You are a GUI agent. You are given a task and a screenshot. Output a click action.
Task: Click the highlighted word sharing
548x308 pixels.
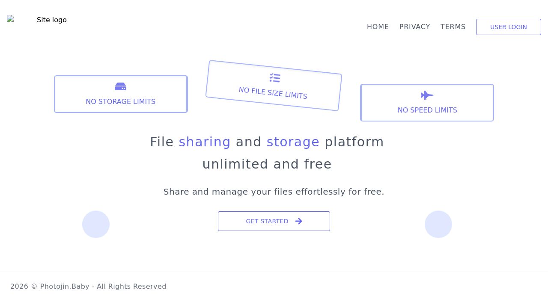205,142
